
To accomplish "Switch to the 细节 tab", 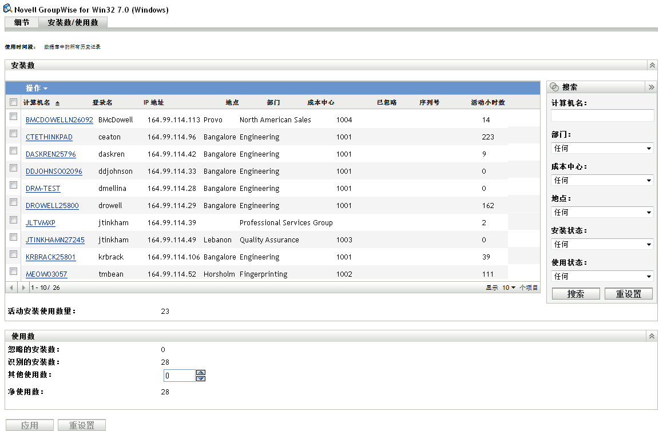I will [x=22, y=22].
